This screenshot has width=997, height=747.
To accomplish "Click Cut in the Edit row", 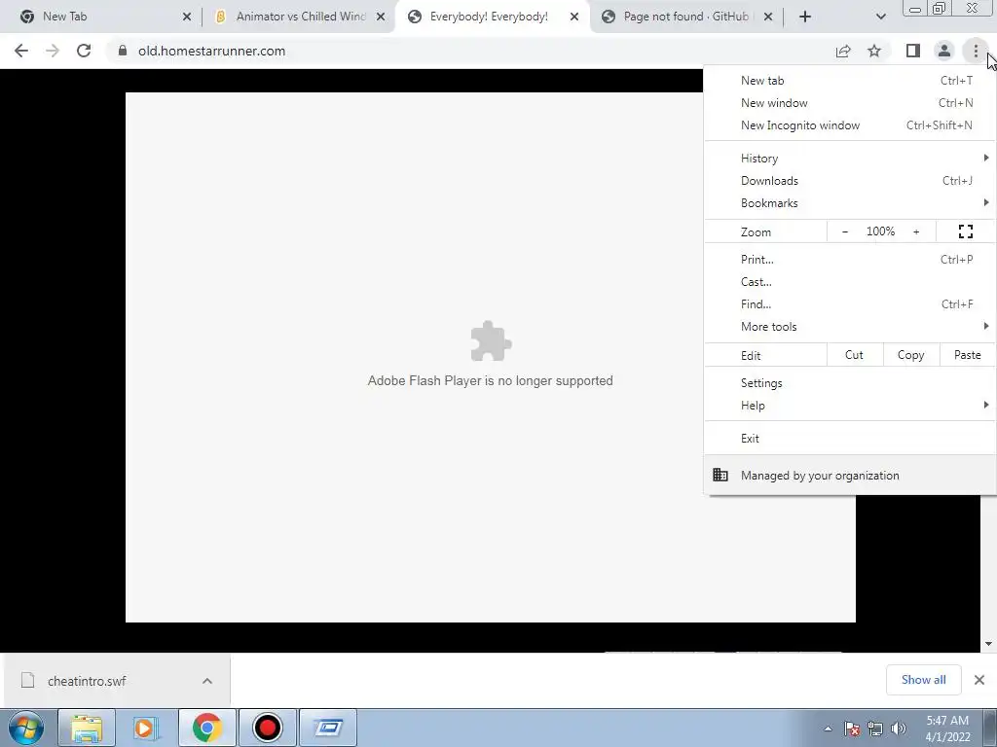I will coord(854,355).
